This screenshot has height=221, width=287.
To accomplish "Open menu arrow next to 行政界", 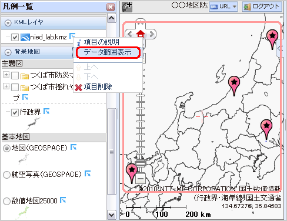I will click(x=46, y=111).
